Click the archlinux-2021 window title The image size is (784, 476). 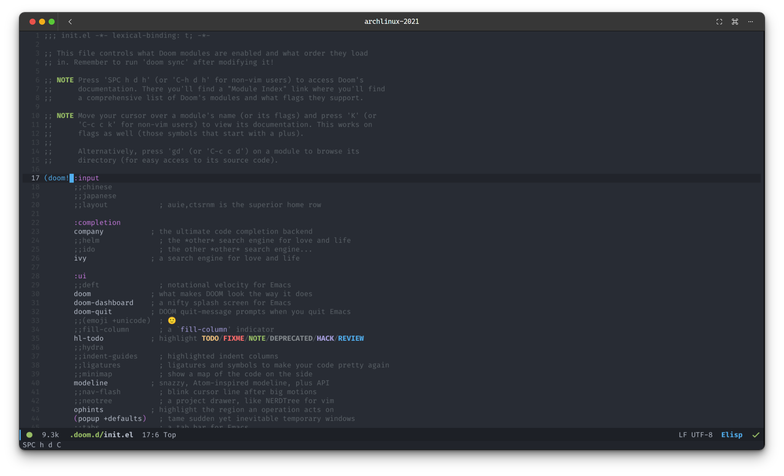tap(391, 21)
